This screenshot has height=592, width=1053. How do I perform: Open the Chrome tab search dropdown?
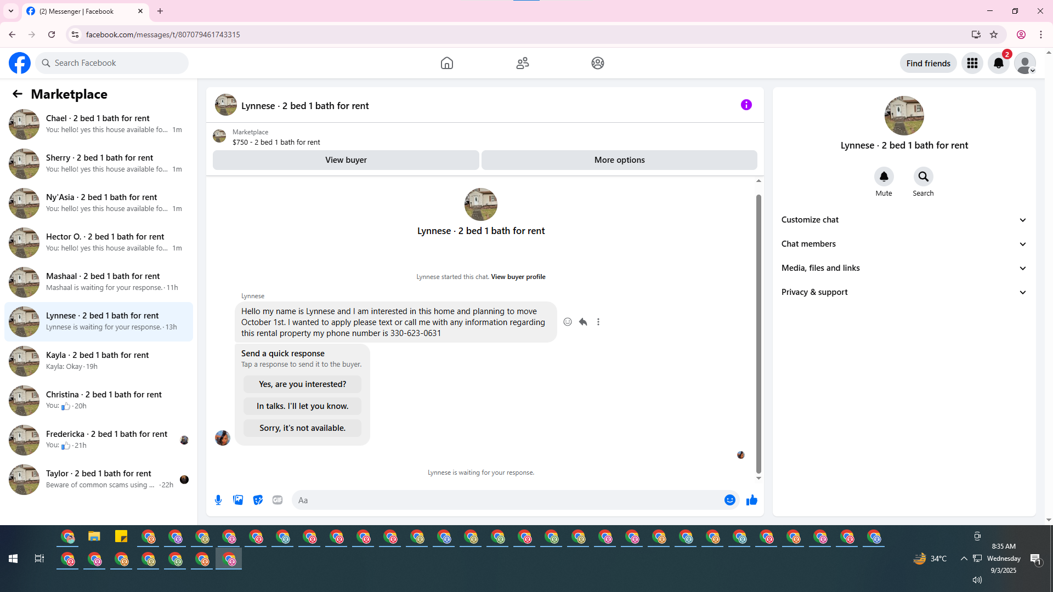coord(11,11)
